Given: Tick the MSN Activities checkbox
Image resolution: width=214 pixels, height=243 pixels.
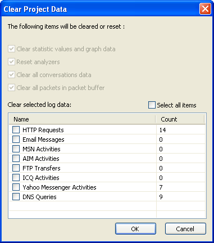Looking at the screenshot, I should tap(16, 149).
